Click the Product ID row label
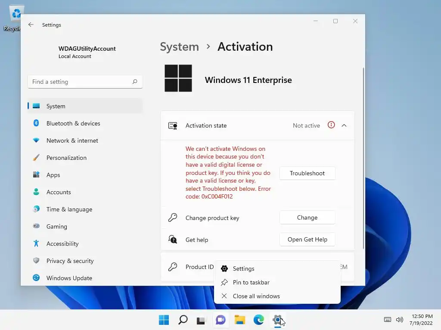The width and height of the screenshot is (441, 330). click(199, 267)
